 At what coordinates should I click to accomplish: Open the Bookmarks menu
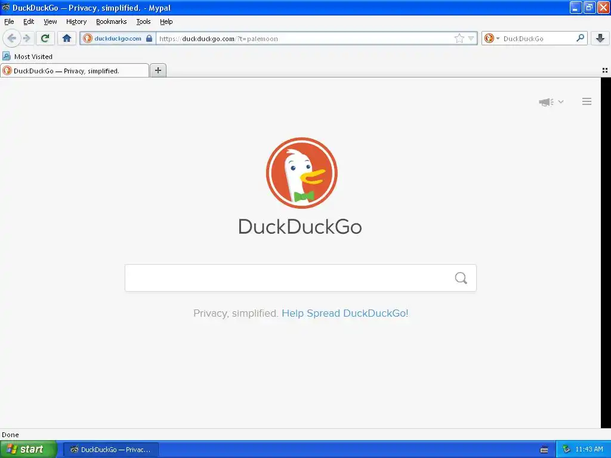click(112, 21)
